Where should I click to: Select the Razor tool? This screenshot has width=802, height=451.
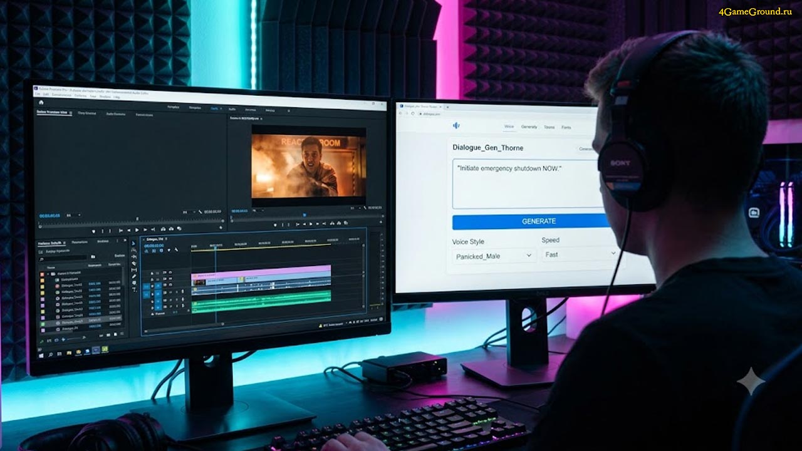pos(133,264)
